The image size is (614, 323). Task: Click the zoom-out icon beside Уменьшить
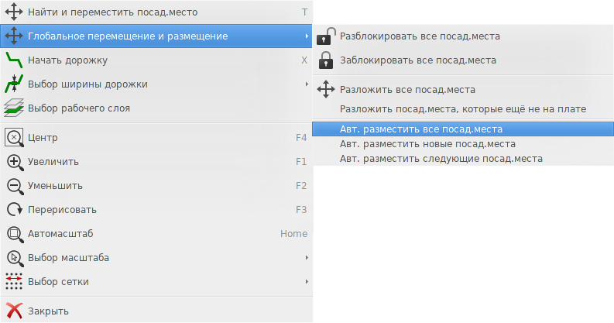(15, 186)
